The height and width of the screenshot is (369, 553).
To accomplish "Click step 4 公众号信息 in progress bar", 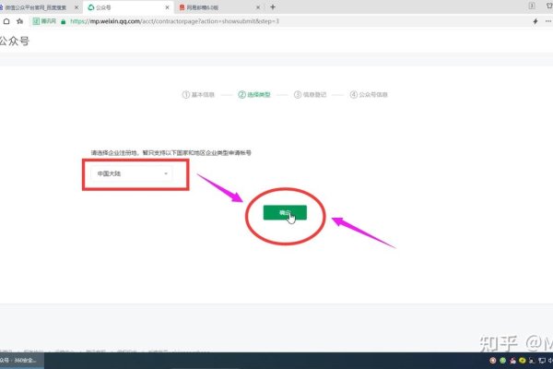I will pos(369,95).
